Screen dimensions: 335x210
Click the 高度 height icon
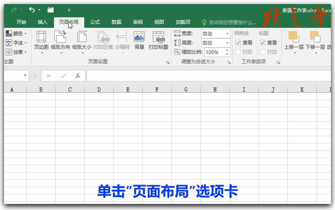point(177,43)
